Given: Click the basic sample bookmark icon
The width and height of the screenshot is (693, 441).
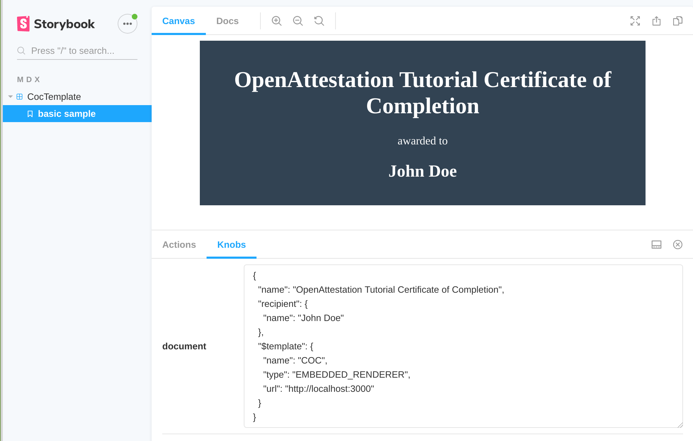Looking at the screenshot, I should click(30, 114).
